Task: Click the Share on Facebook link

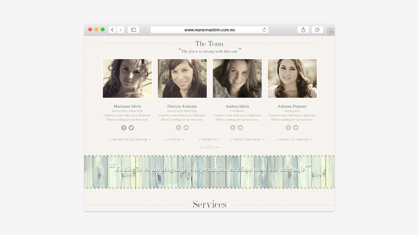Action: 130,140
